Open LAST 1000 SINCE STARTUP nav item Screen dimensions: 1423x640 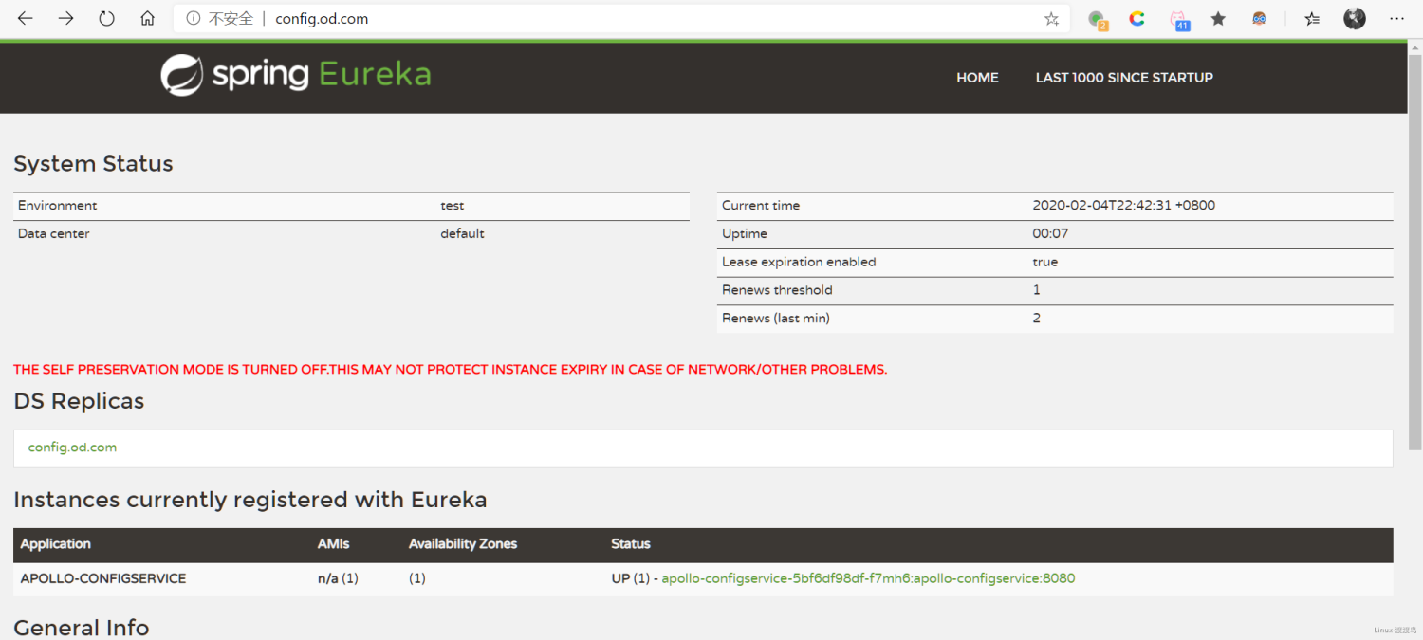click(1124, 78)
